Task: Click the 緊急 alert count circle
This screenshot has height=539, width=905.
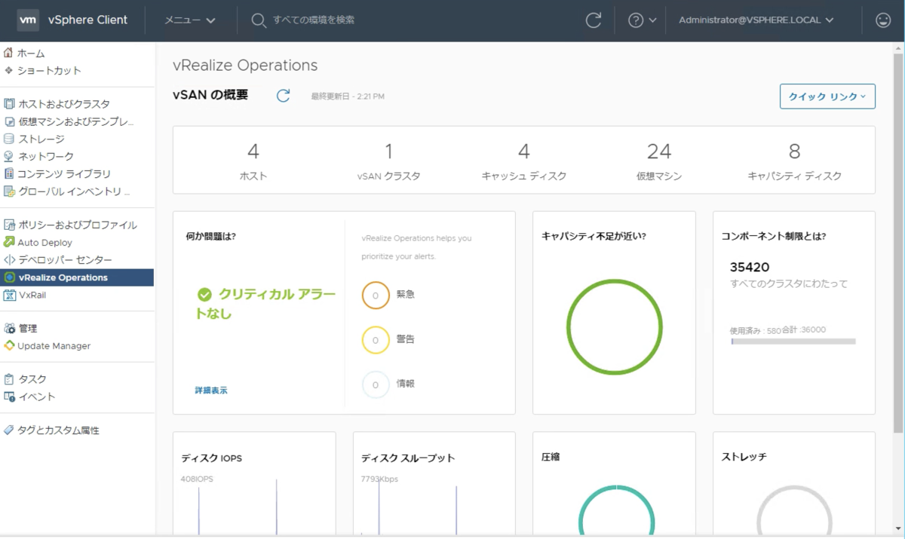Action: (376, 295)
